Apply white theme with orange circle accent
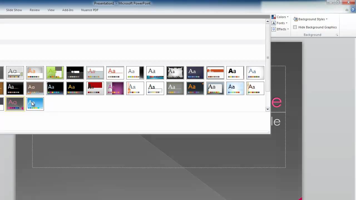Image resolution: width=356 pixels, height=200 pixels. (135, 88)
